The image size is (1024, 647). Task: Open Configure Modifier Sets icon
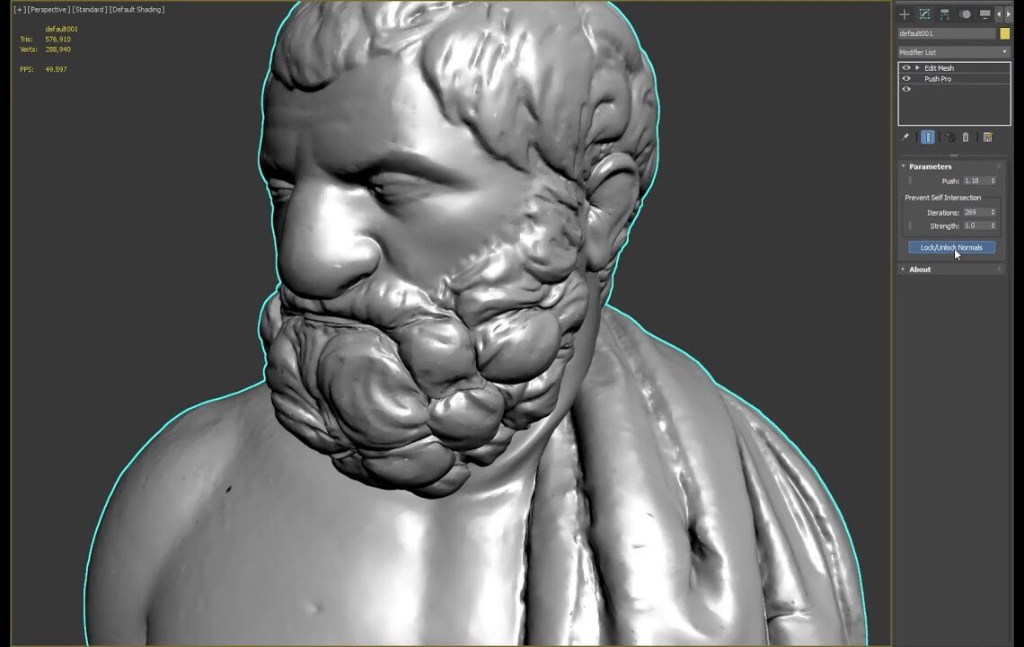987,137
